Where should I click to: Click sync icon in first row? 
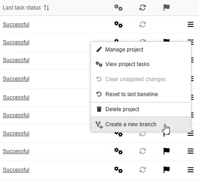coord(143,25)
